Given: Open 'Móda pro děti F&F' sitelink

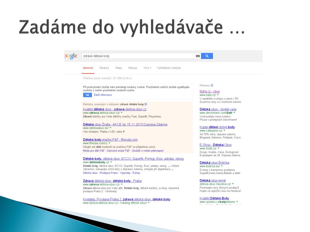Looking at the screenshot, I should point(94,151).
